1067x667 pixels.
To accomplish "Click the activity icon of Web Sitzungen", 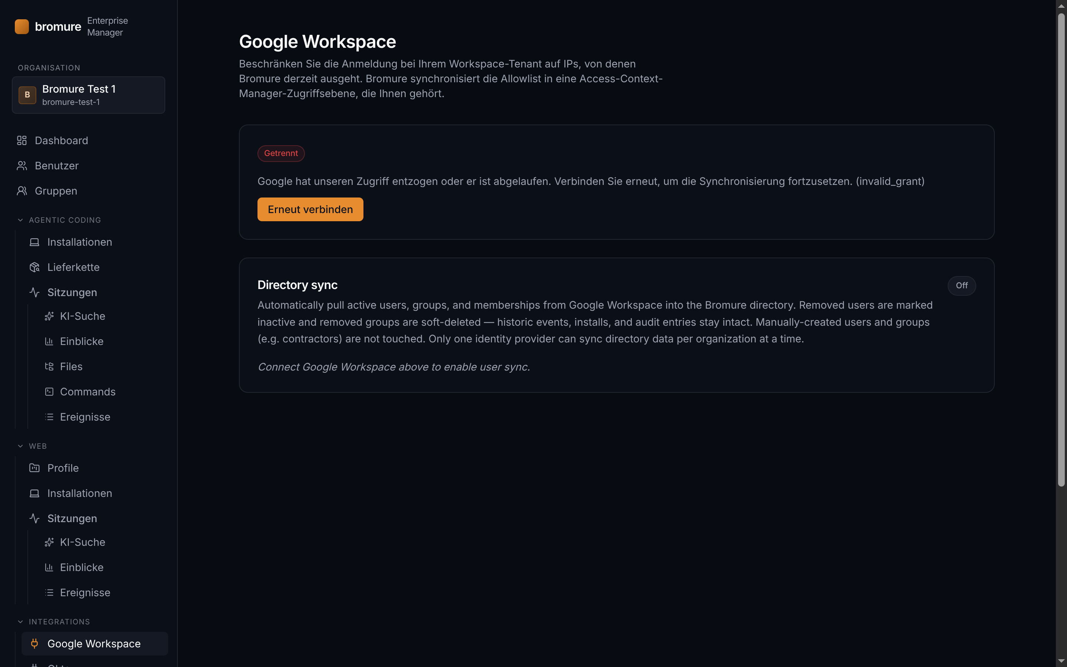I will click(x=34, y=518).
